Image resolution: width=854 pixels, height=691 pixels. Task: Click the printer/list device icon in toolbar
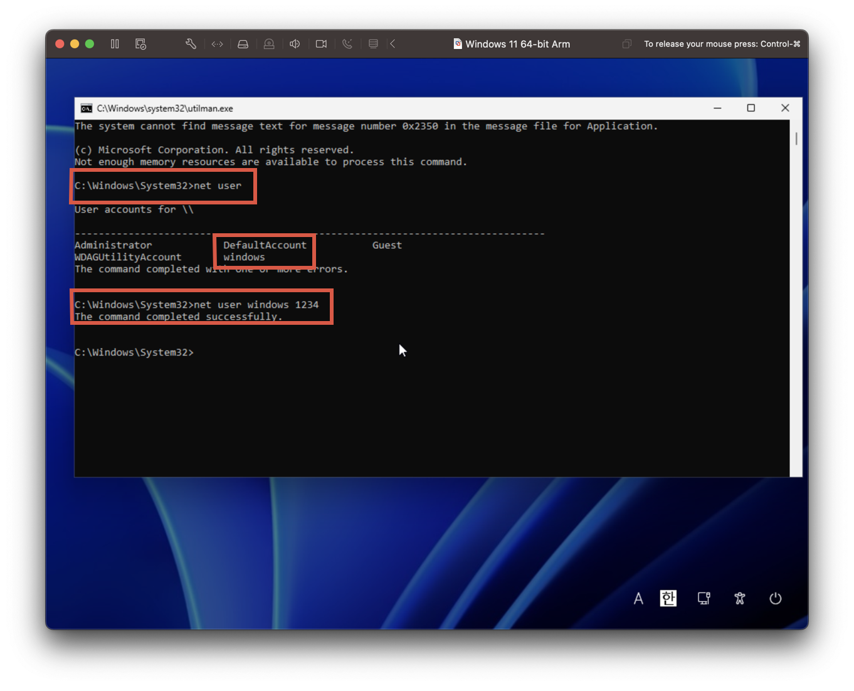click(x=373, y=44)
